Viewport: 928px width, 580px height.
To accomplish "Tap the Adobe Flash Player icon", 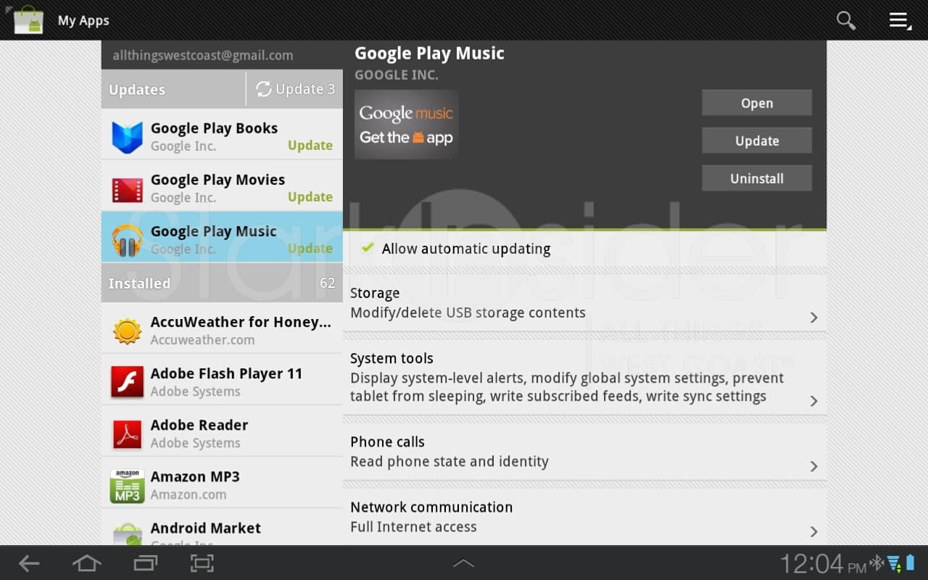I will (x=127, y=382).
